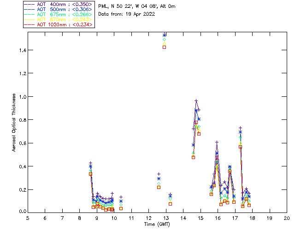Select the black square marker near 1.4 at 13h
Image resolution: width=295 pixels, height=236 pixels.
[165, 47]
